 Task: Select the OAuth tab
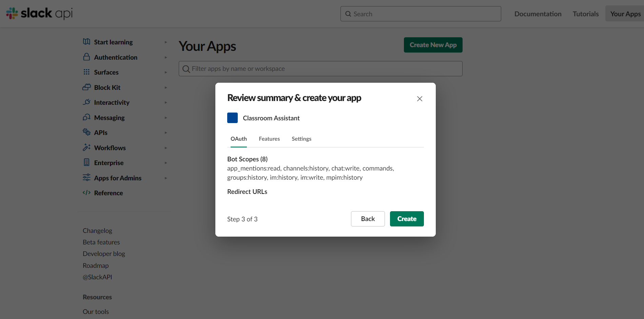(239, 139)
